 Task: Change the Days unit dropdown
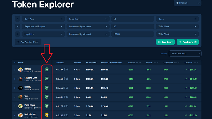pos(177,19)
